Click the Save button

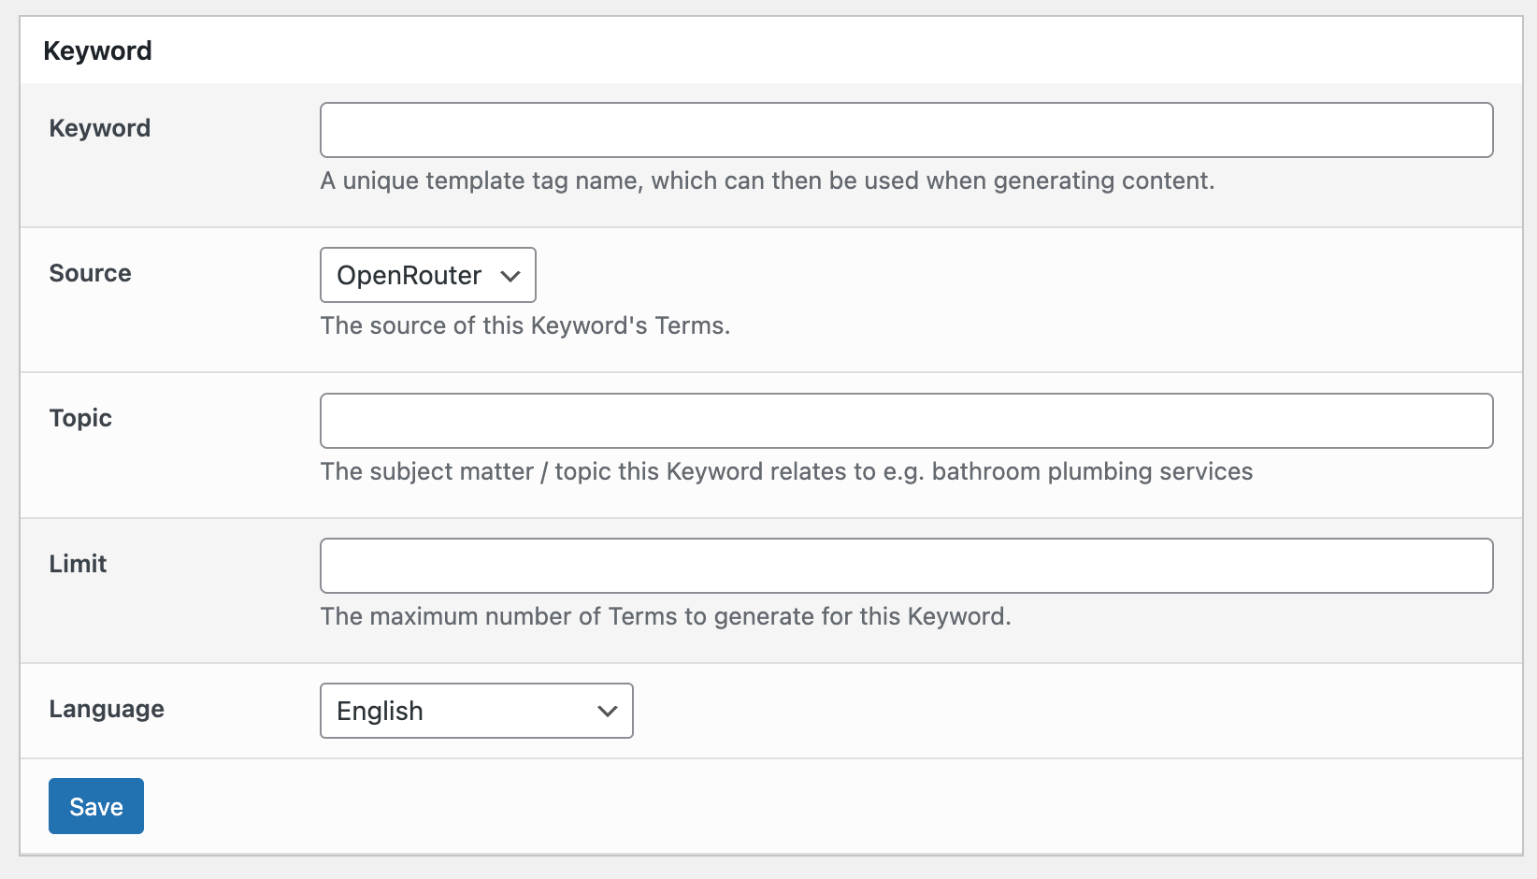[x=95, y=805]
